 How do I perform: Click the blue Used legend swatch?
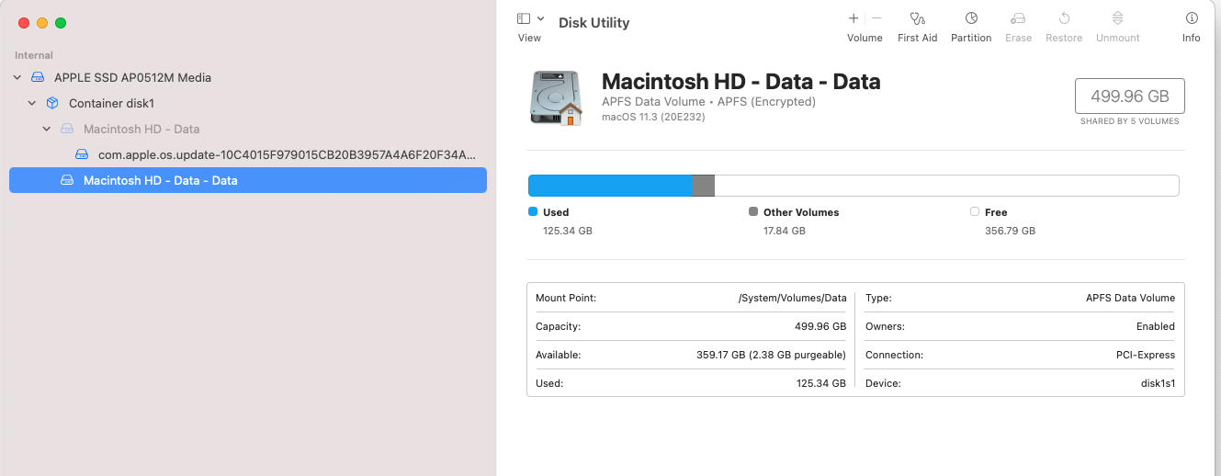pos(533,211)
